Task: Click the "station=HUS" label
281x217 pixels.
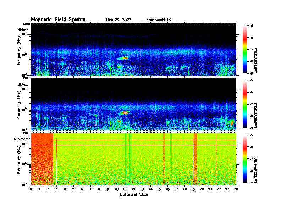Action: click(159, 20)
